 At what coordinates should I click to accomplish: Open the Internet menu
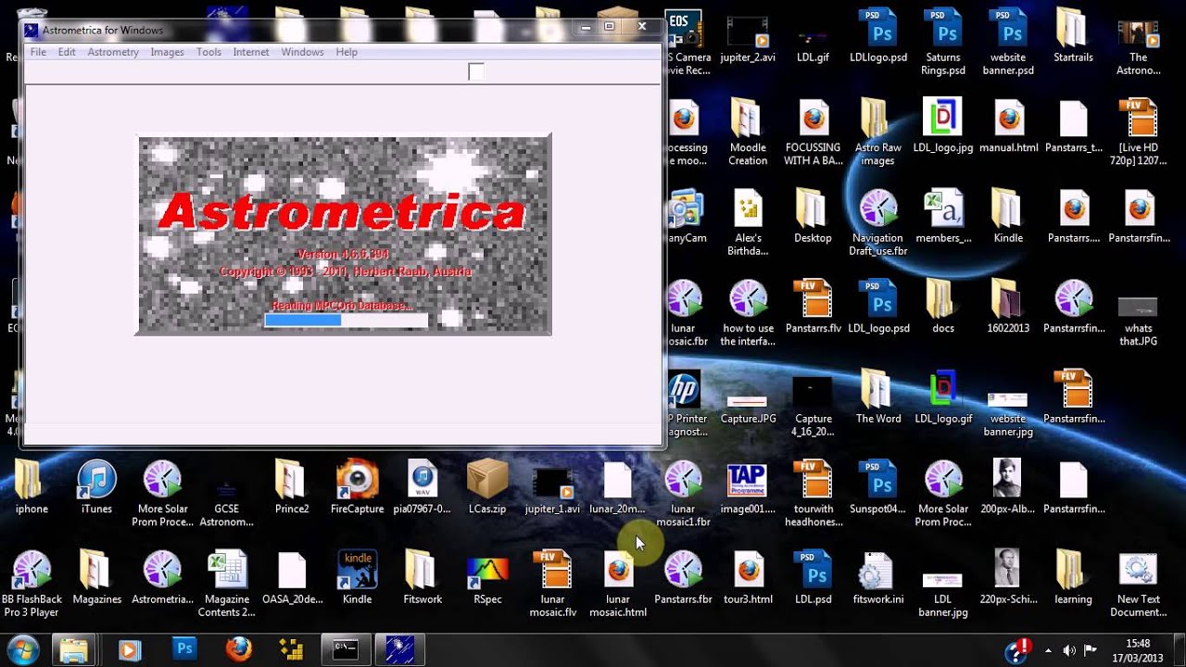[x=251, y=52]
